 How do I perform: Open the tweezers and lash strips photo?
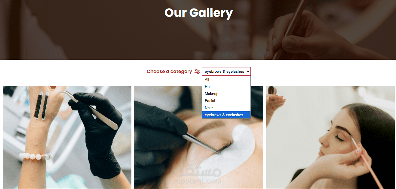(67, 137)
